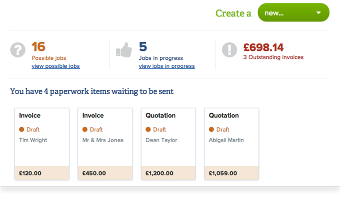340x200 pixels.
Task: Open Dean Taylor's quotation card
Action: point(168,144)
